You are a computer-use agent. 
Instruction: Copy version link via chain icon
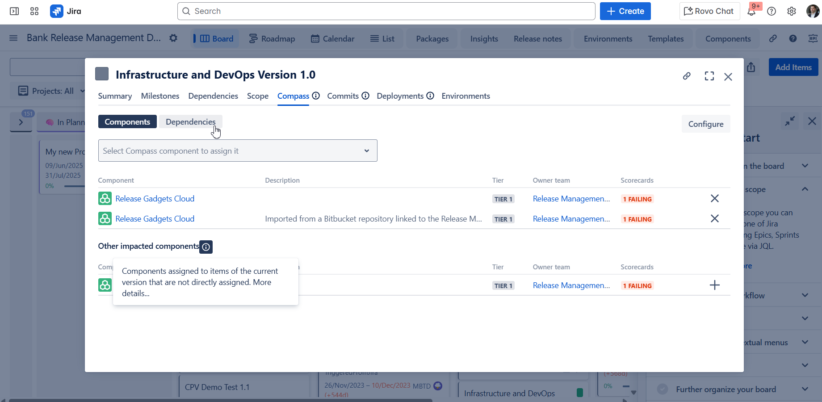(687, 76)
